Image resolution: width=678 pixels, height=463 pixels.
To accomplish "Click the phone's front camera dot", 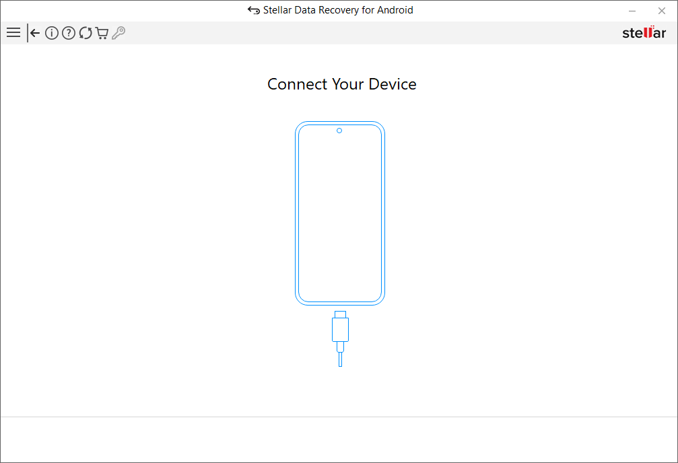I will [339, 131].
